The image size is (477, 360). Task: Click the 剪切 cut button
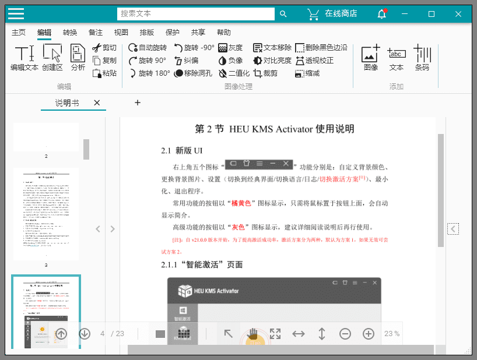point(104,48)
